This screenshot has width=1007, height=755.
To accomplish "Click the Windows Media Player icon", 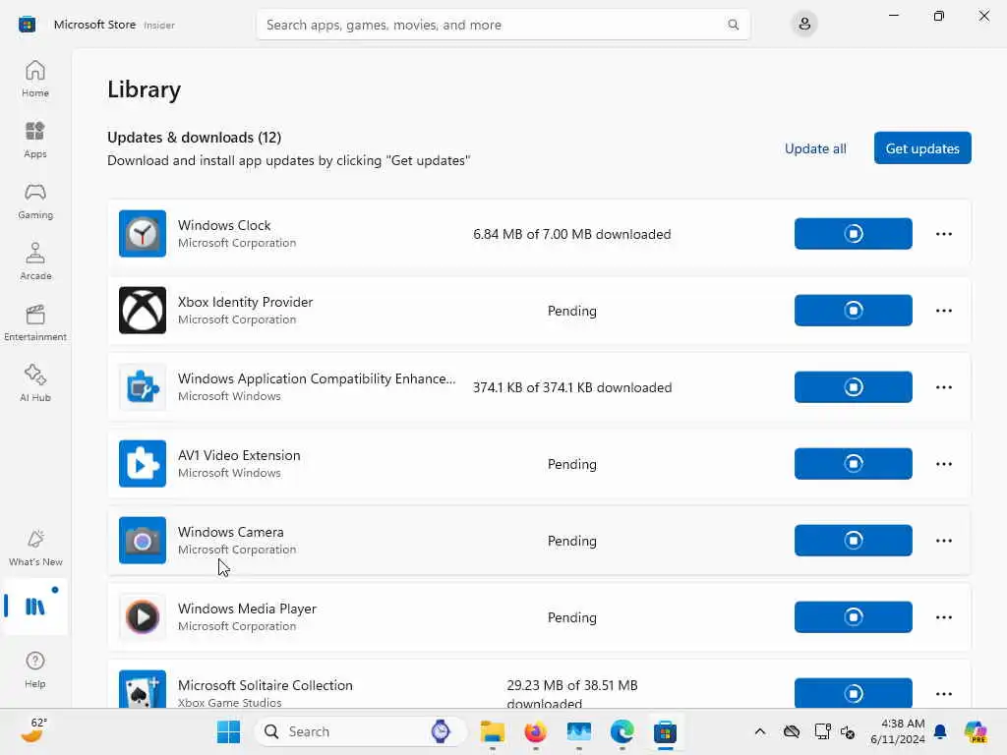I will coord(143,617).
